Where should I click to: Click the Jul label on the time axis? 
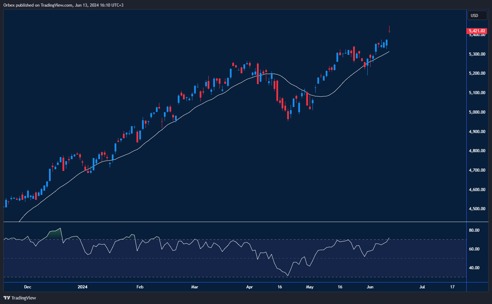point(422,287)
